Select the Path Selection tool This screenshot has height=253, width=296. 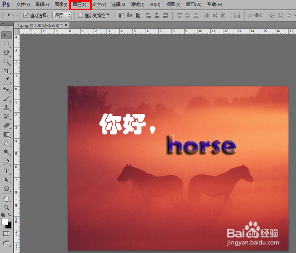pyautogui.click(x=6, y=180)
